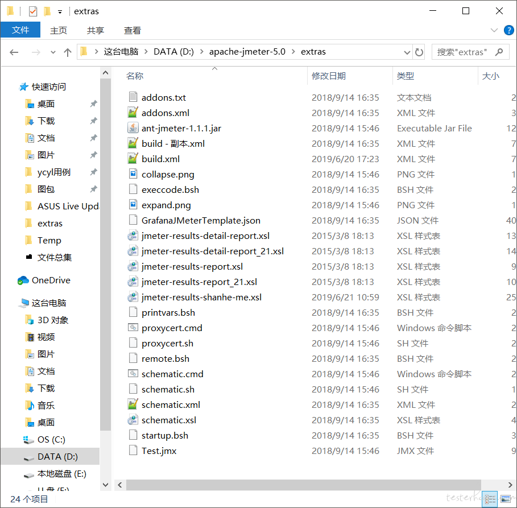Open the 查看 ribbon tab
Viewport: 517px width, 508px height.
coord(132,30)
